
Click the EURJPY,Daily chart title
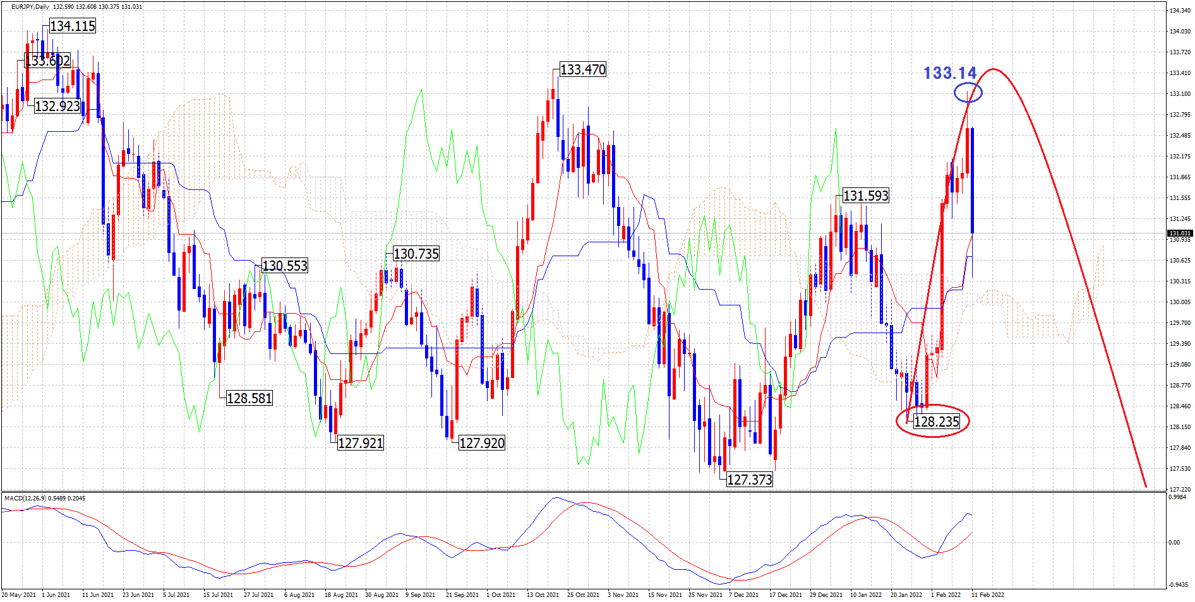[30, 7]
